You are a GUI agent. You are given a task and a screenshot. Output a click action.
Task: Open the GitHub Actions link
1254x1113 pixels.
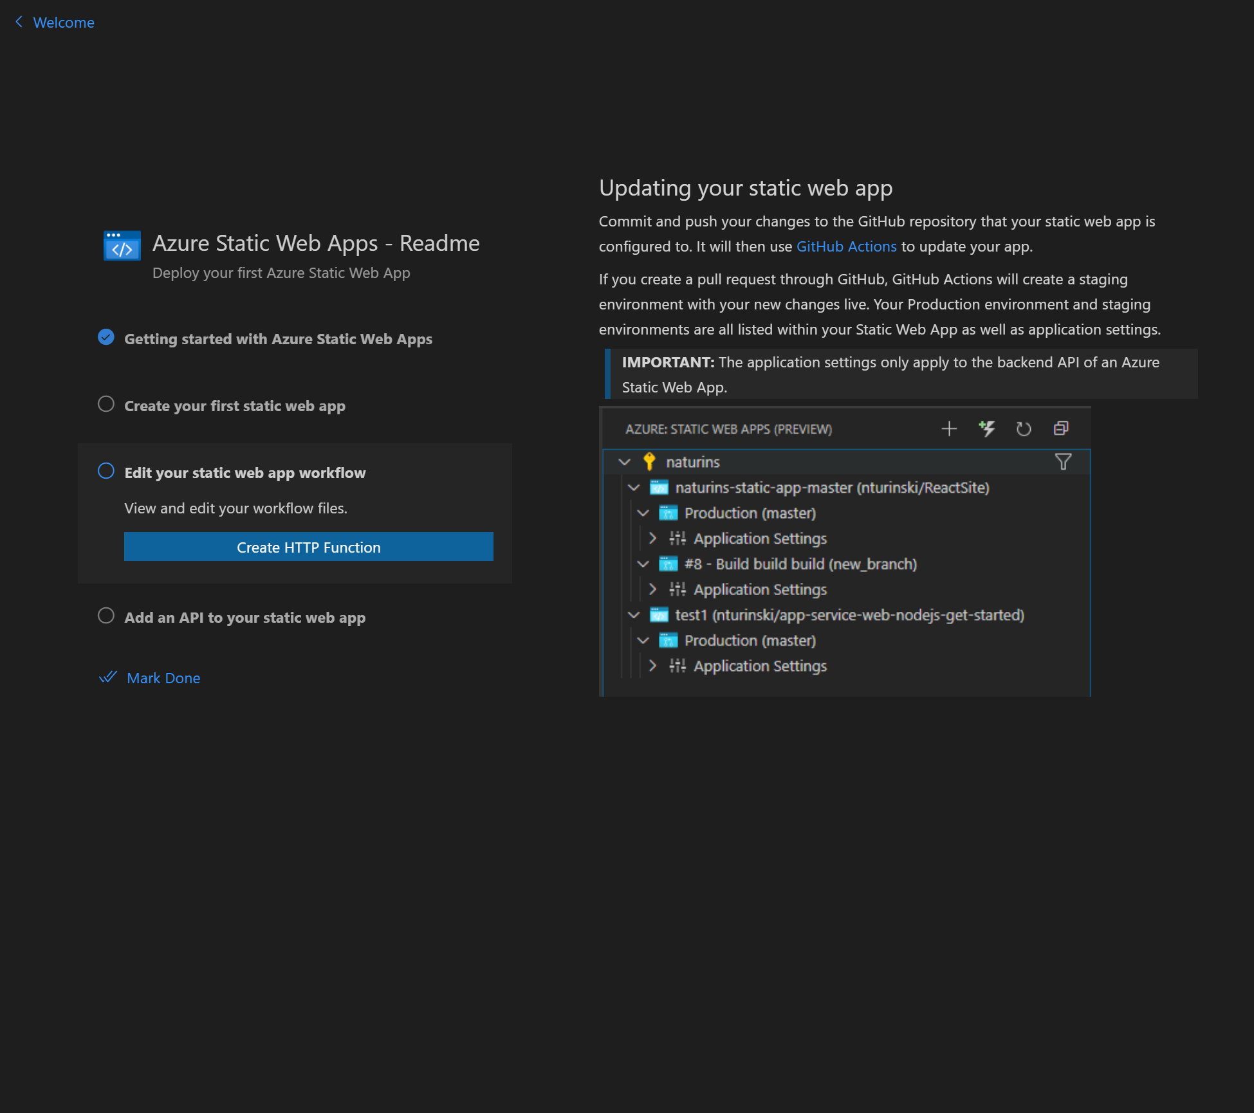[846, 246]
